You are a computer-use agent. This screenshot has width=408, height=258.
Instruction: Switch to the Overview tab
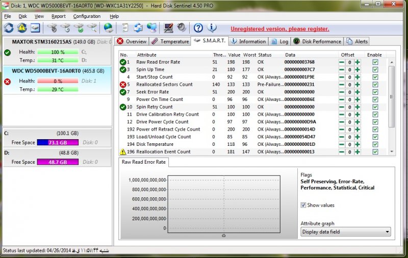(x=132, y=41)
